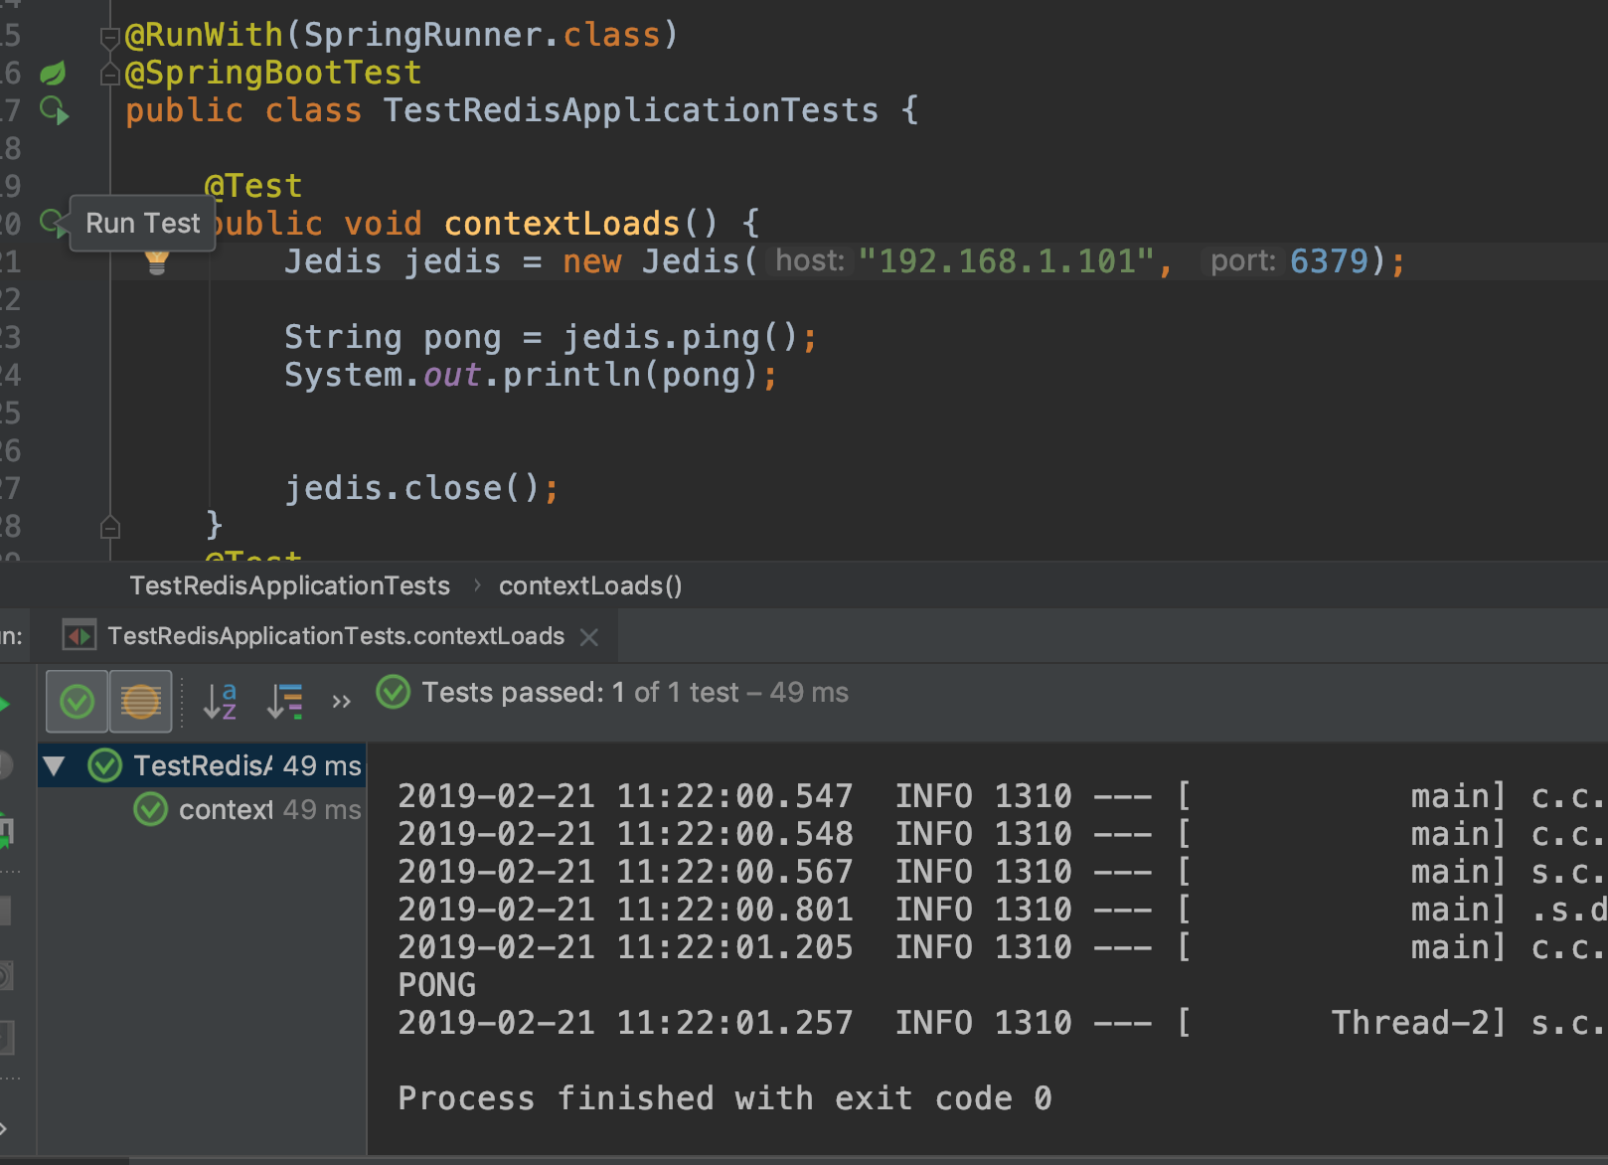Click the 11:22:00.547 log line
This screenshot has width=1608, height=1165.
tap(1002, 795)
